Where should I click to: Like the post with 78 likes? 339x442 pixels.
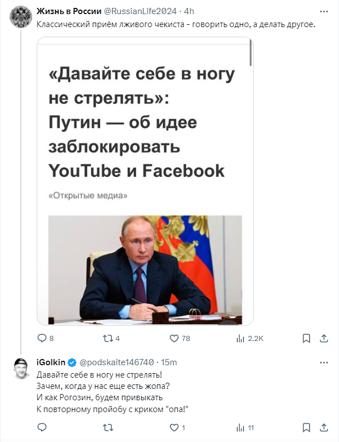click(180, 338)
